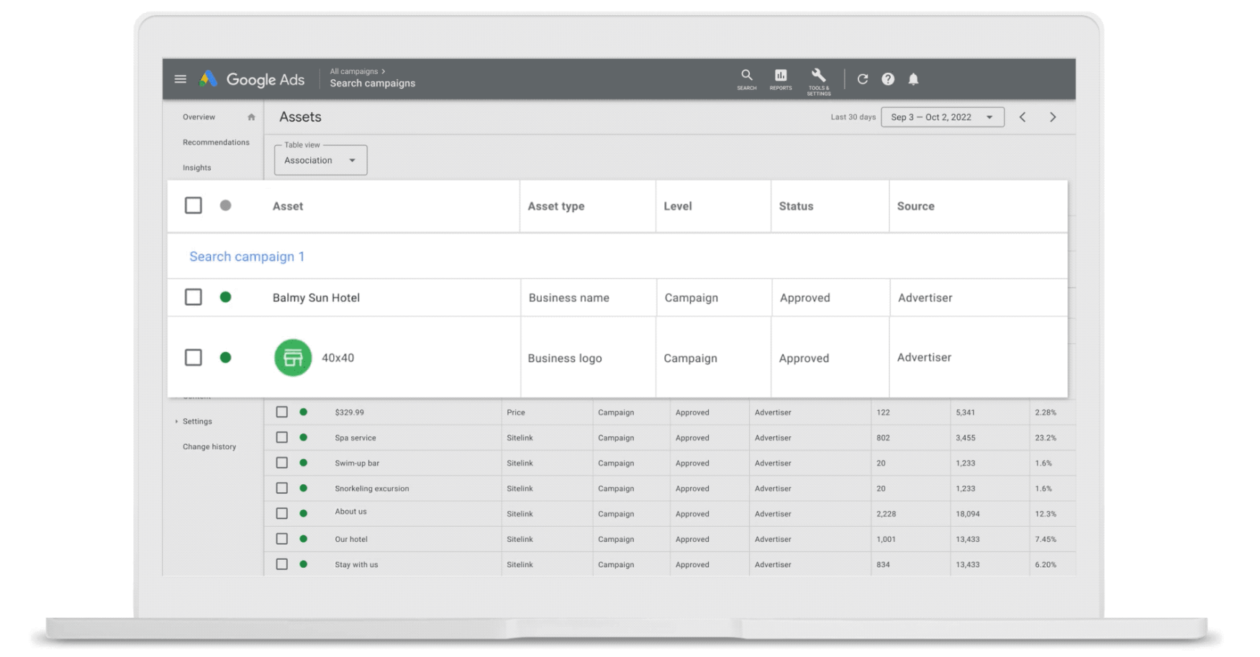Toggle the select-all checkbox in header
This screenshot has width=1260, height=657.
193,205
